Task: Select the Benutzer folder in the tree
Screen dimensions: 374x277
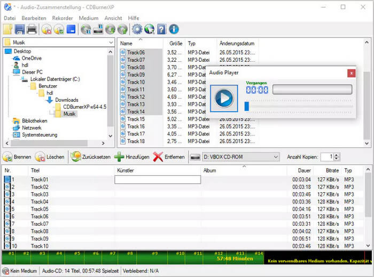Action: pos(48,86)
